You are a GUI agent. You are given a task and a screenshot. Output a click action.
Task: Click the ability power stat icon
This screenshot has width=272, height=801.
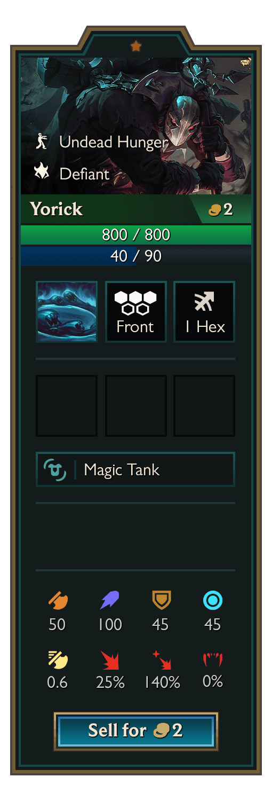click(x=110, y=601)
